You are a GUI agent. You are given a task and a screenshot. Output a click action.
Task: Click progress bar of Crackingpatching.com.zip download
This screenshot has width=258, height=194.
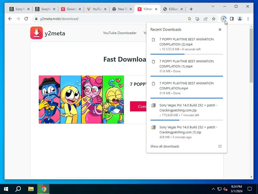(x=187, y=120)
